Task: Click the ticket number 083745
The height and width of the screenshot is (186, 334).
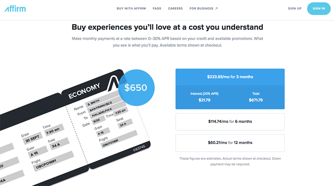Action: [139, 148]
